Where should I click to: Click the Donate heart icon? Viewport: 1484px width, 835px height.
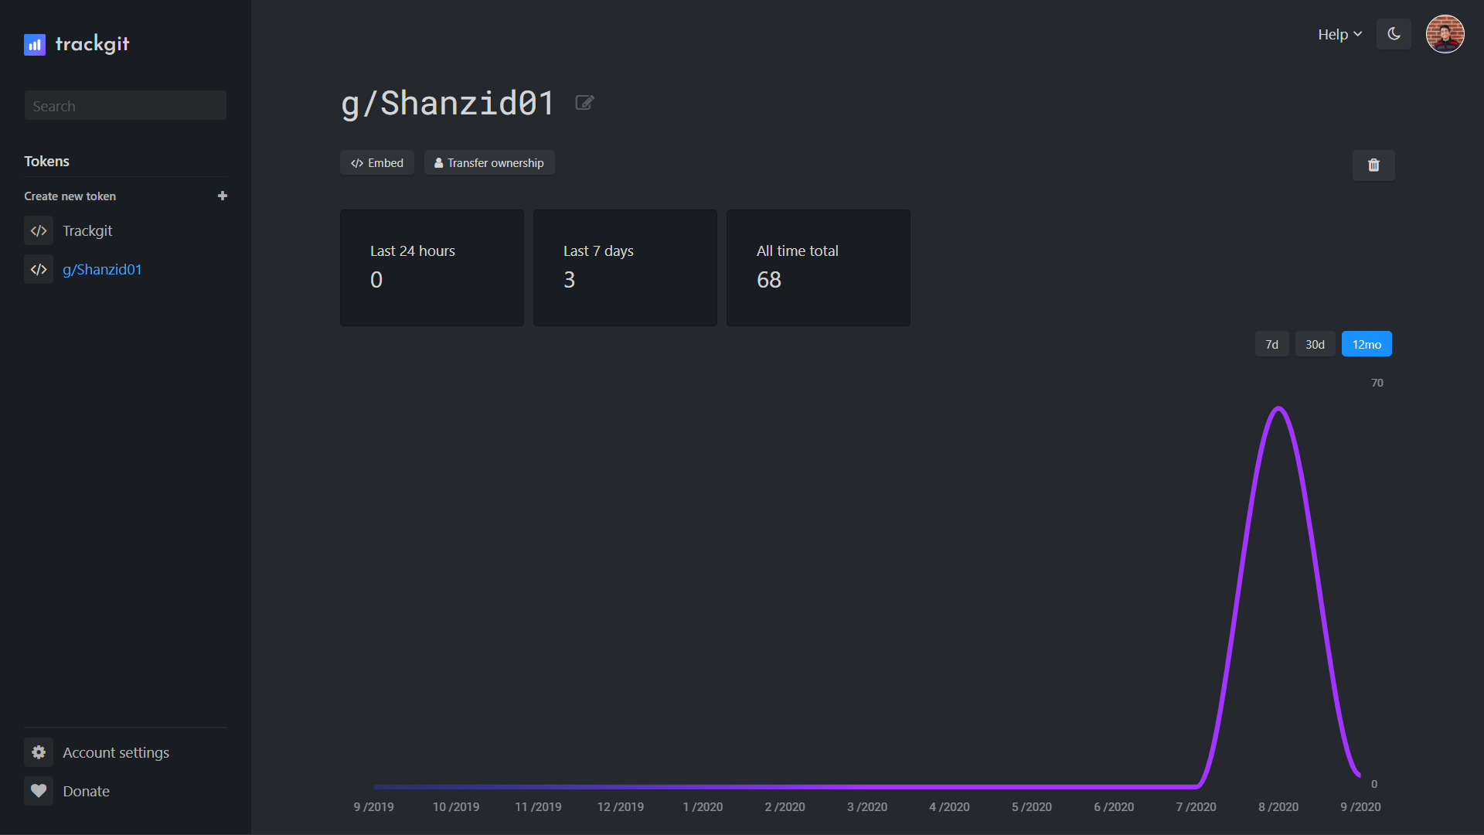coord(39,791)
